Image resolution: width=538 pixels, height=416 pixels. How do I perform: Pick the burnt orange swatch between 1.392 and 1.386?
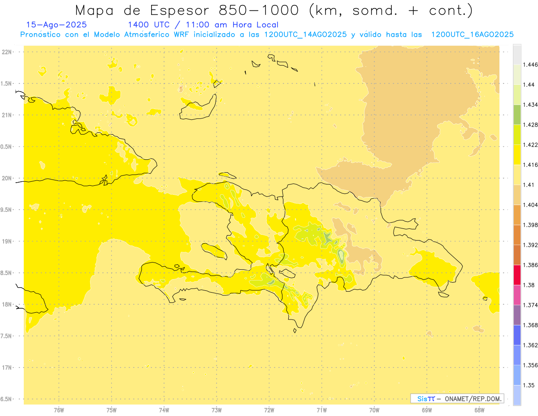click(517, 255)
